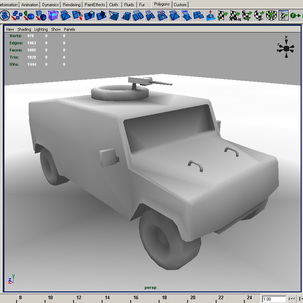The height and width of the screenshot is (303, 303).
Task: Click the Triangulate shelf icon with lattice above
Action: (65, 15)
